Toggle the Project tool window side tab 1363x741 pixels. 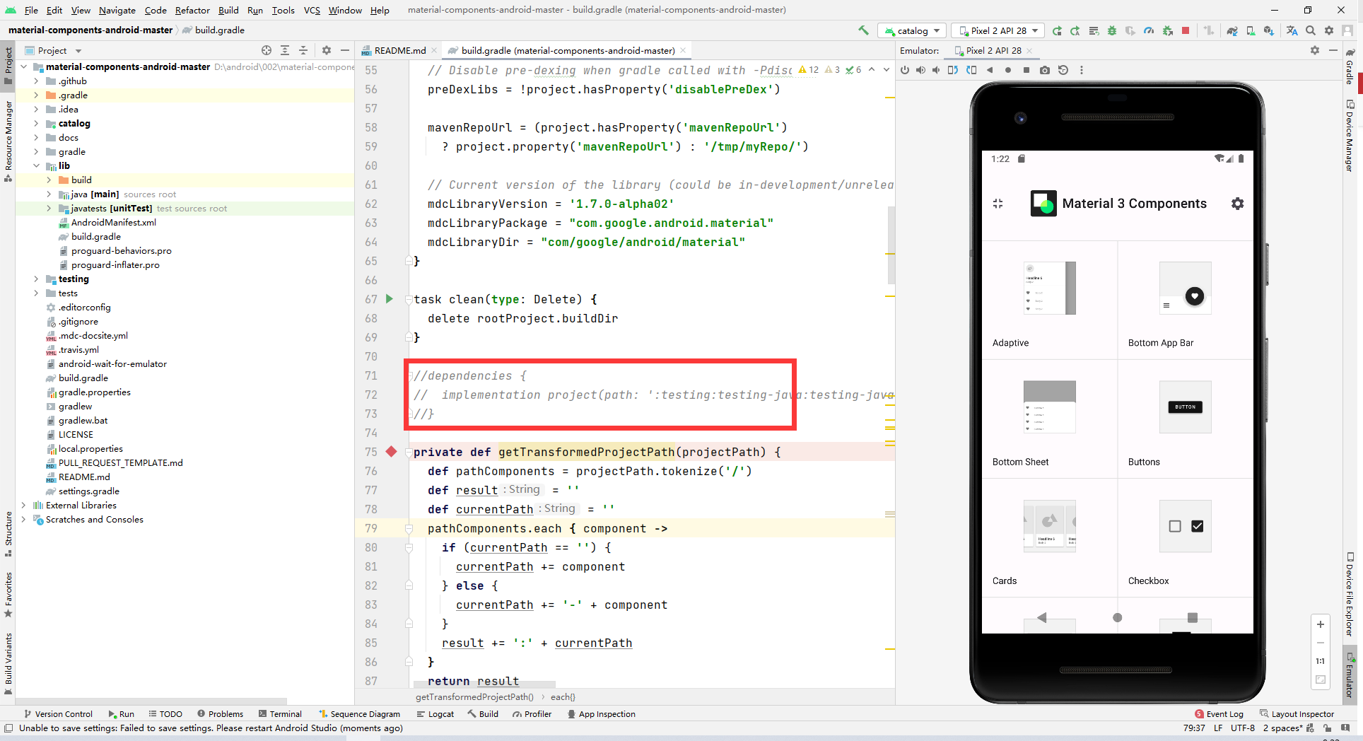(x=8, y=65)
